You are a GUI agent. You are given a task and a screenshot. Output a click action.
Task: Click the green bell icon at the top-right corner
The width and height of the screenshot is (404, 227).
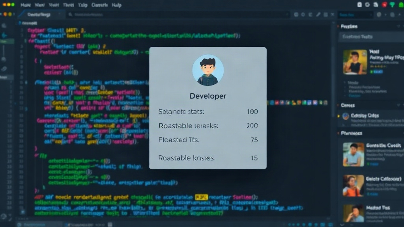(x=401, y=5)
